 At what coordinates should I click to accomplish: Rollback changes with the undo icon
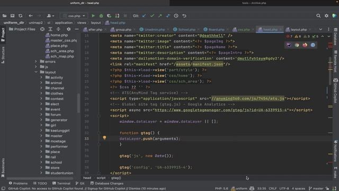pos(184,16)
